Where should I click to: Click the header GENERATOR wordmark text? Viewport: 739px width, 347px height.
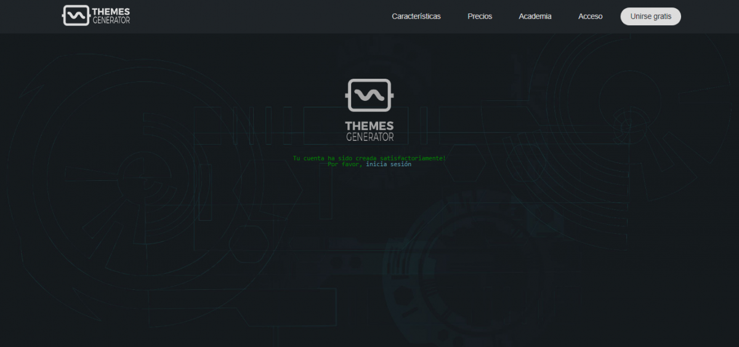click(111, 21)
